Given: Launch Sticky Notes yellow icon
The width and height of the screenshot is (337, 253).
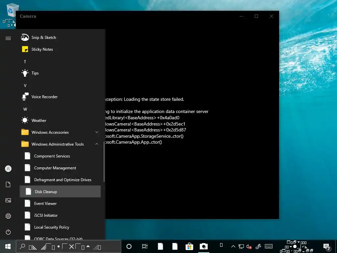Looking at the screenshot, I should click(25, 49).
